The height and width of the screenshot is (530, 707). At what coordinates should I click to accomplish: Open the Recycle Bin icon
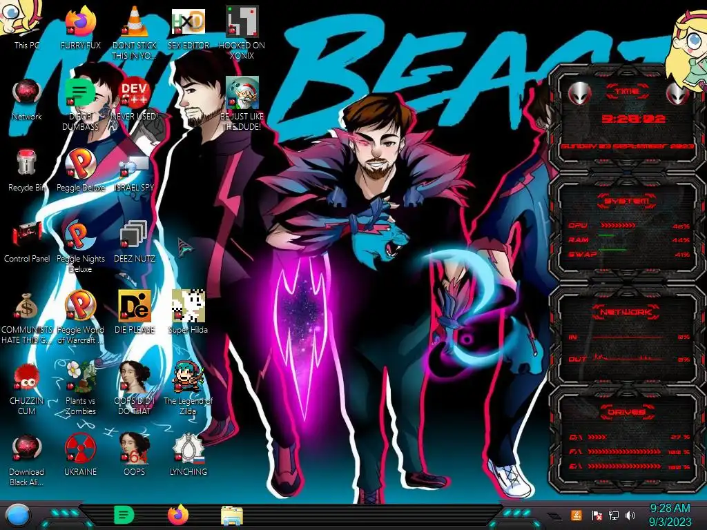[27, 170]
